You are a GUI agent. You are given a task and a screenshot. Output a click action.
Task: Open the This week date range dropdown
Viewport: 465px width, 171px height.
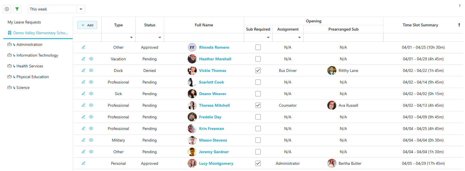[x=81, y=9]
